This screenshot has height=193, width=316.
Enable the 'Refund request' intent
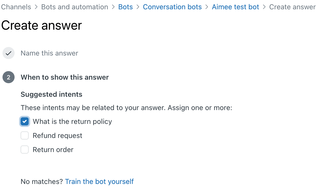click(x=24, y=135)
